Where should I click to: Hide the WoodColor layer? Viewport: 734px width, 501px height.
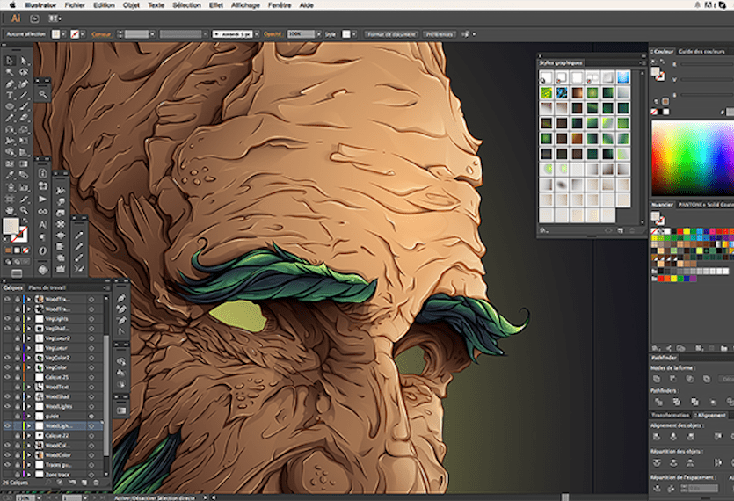(7, 454)
